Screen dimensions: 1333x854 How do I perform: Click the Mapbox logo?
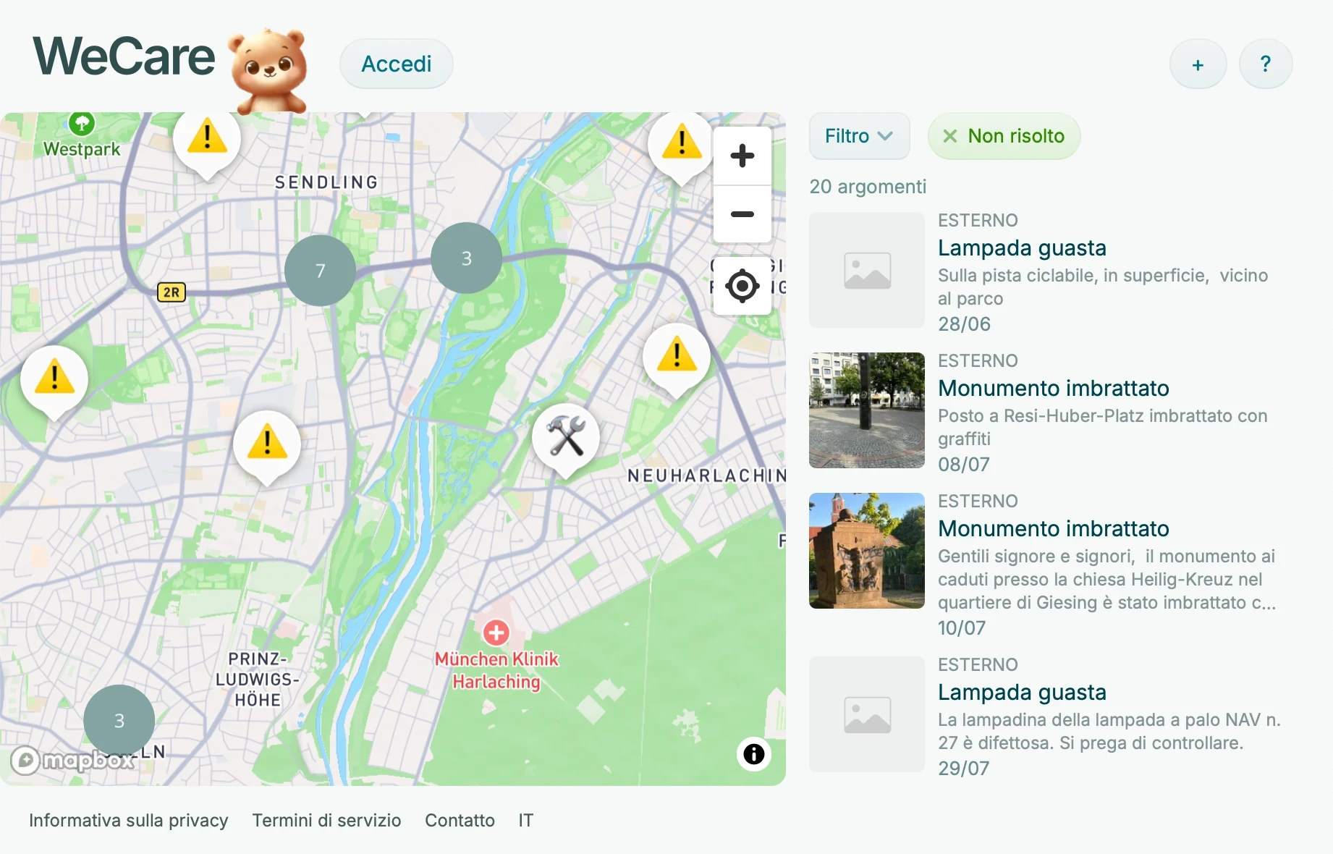(75, 761)
